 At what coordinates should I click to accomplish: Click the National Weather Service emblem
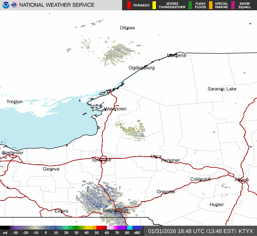(14, 5)
